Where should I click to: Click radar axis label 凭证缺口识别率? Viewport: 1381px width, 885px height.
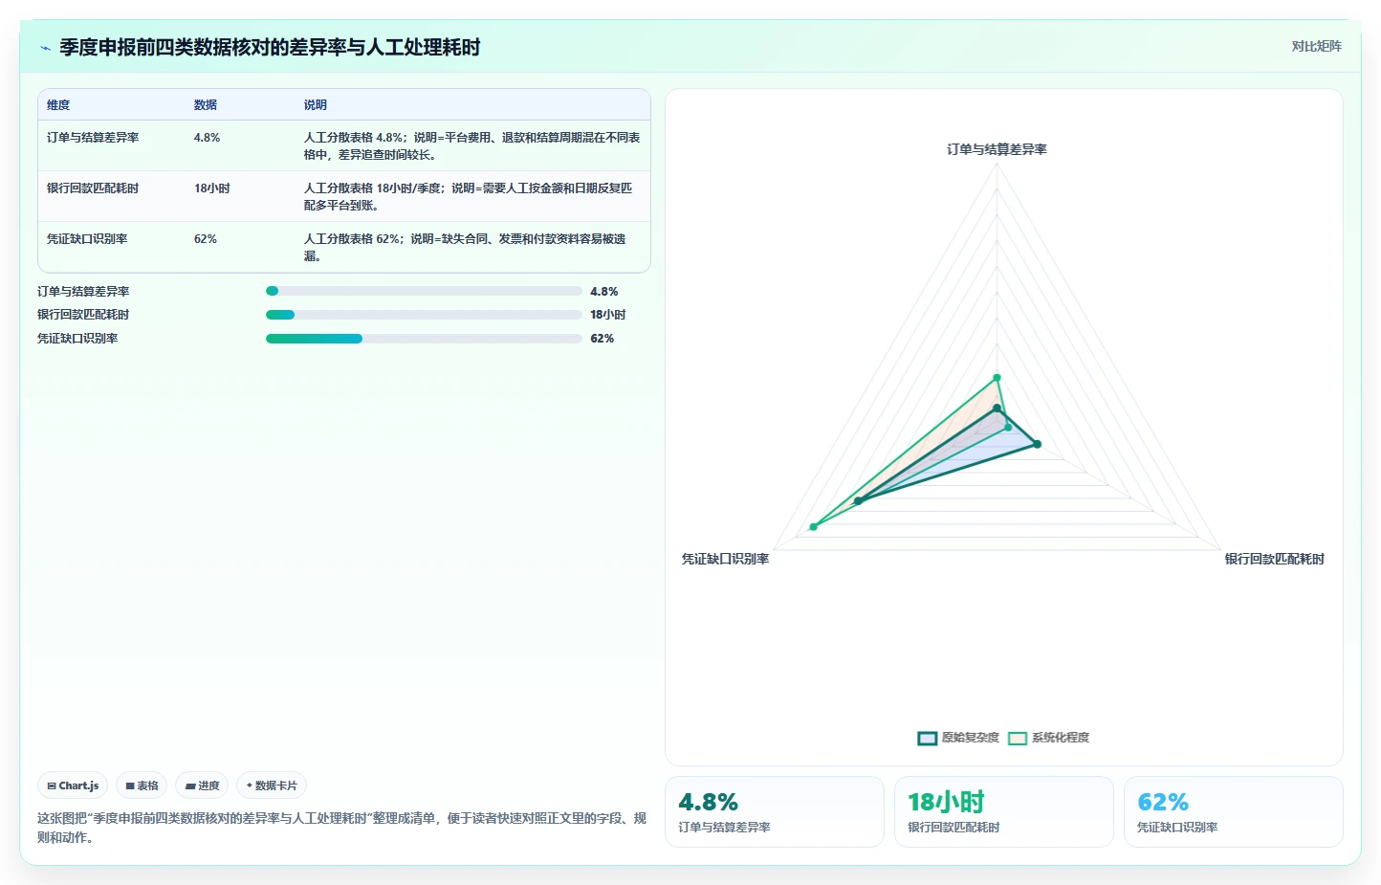[x=725, y=559]
